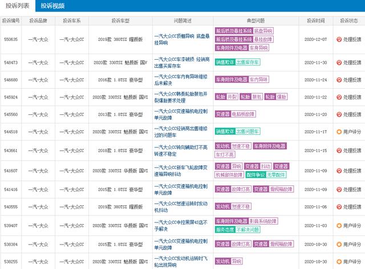
Task: Click the status icon for complaint 550635
Action: pyautogui.click(x=339, y=39)
